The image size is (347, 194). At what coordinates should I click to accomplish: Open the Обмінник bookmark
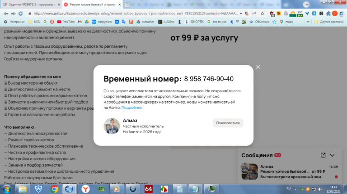coord(259,22)
